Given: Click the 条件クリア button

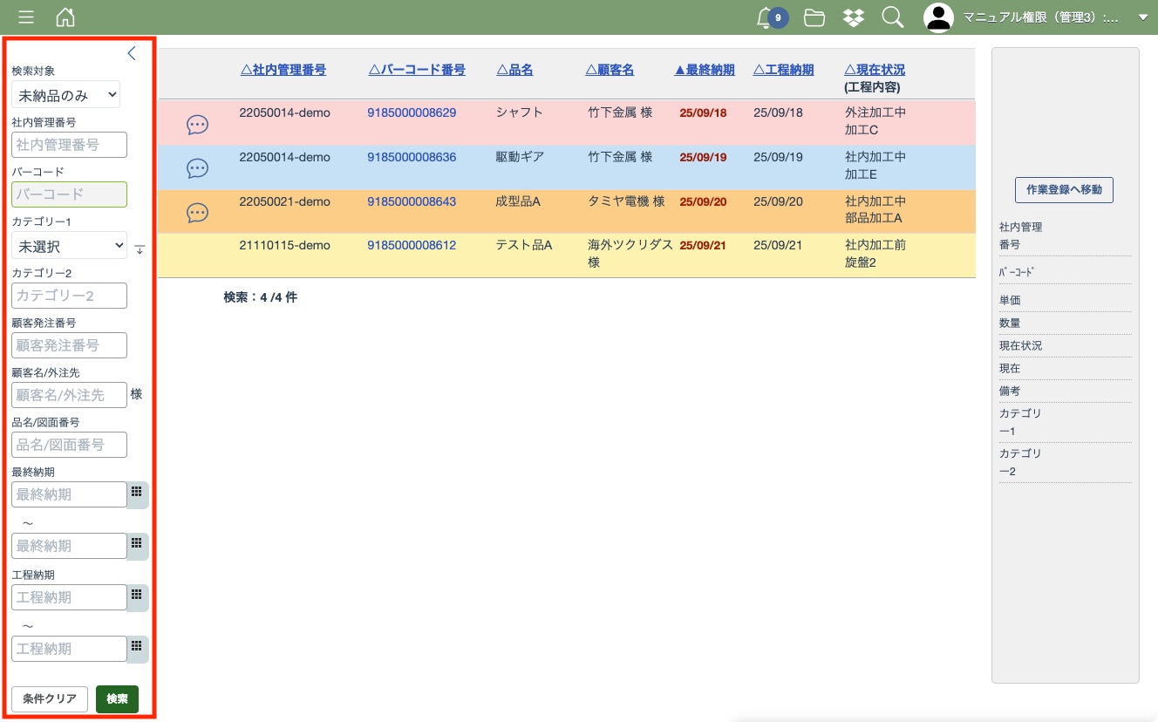Looking at the screenshot, I should coord(50,699).
